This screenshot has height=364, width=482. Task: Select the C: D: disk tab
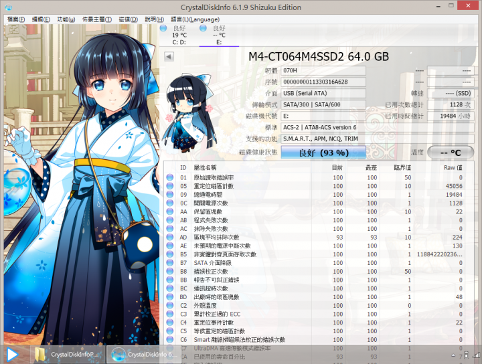pos(179,35)
